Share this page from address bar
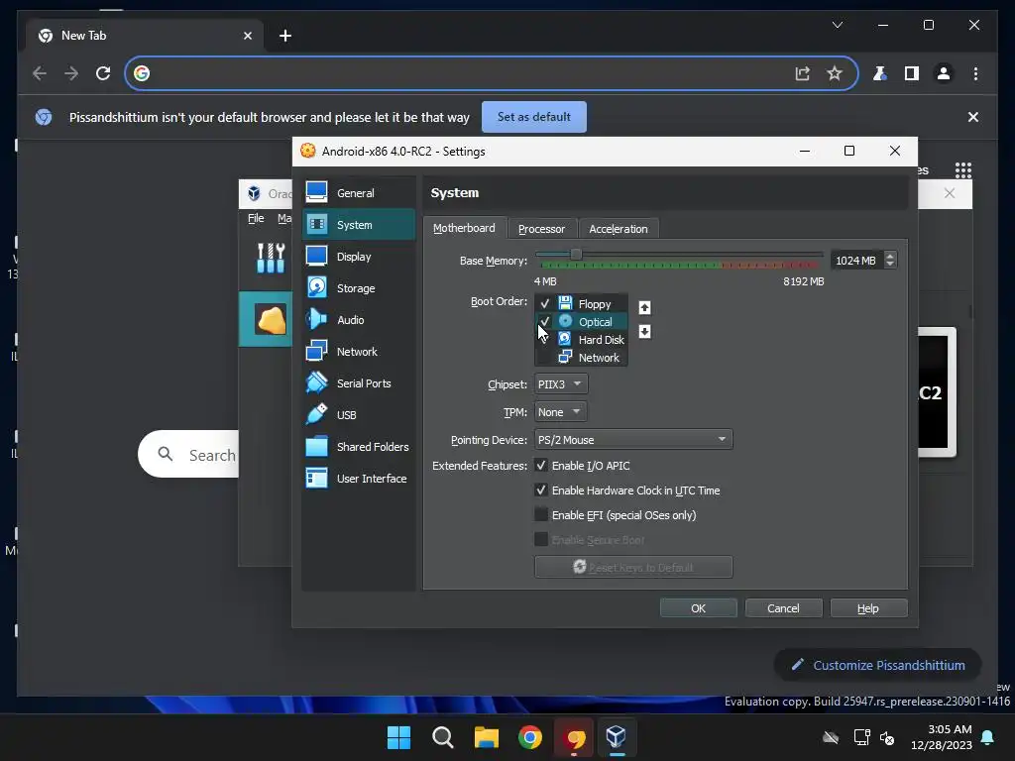 [803, 73]
